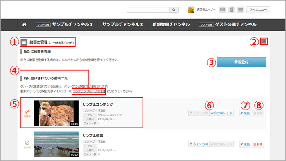This screenshot has width=286, height=161.
Task: Click the サンプル, コンテンツ tag value
Action: [x=110, y=115]
